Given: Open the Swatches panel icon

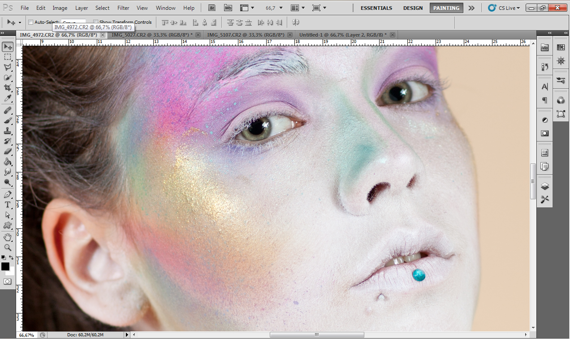Looking at the screenshot, I should [561, 47].
